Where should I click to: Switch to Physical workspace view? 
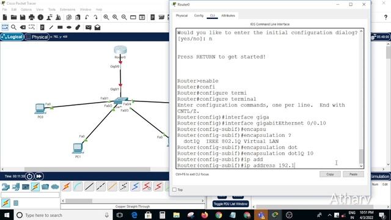(x=37, y=37)
